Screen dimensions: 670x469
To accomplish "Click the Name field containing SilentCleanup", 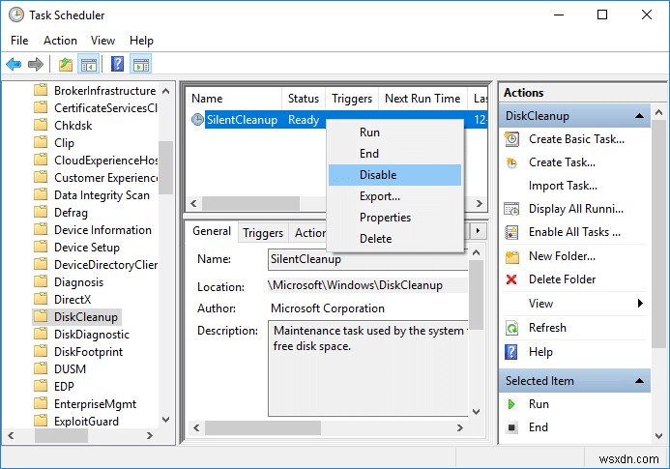I will coord(367,259).
